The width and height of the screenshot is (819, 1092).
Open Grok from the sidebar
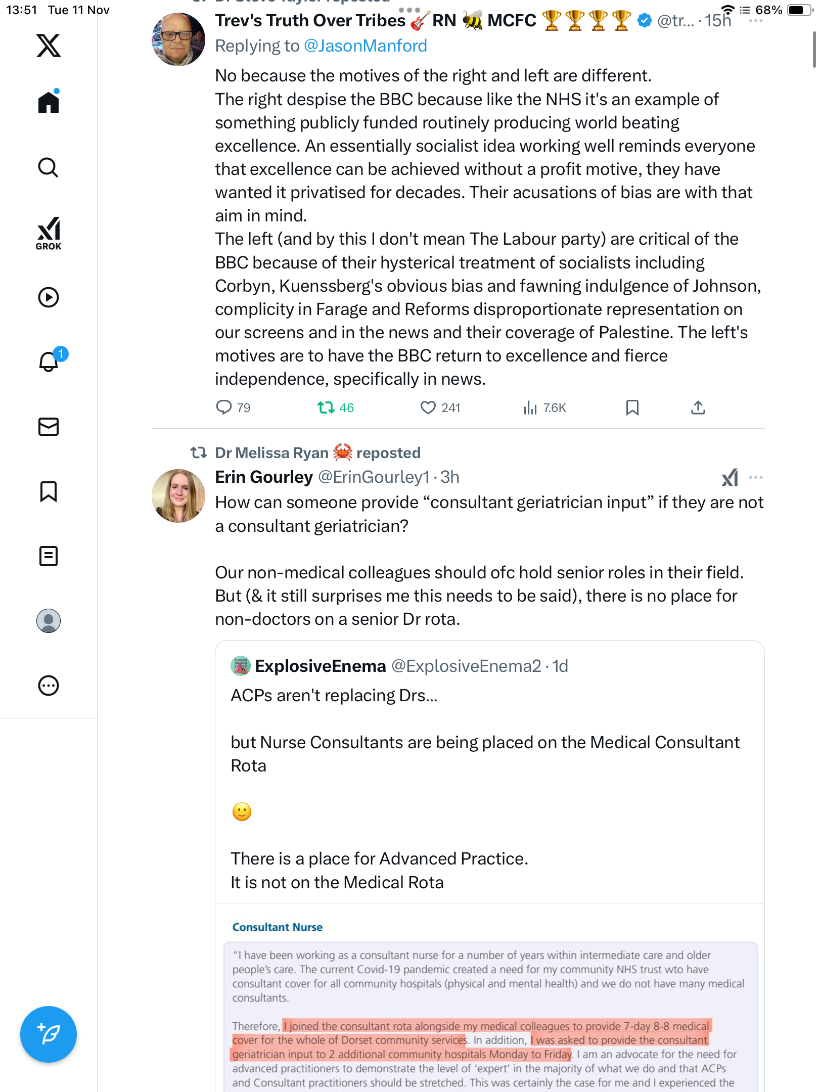point(49,233)
